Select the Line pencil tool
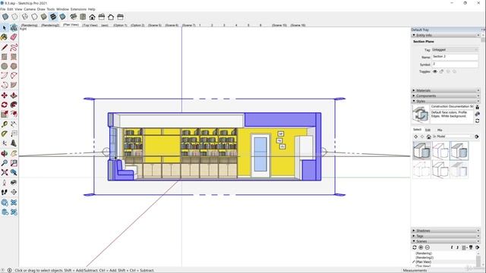Viewport: 486px width, 273px height. [x=5, y=47]
